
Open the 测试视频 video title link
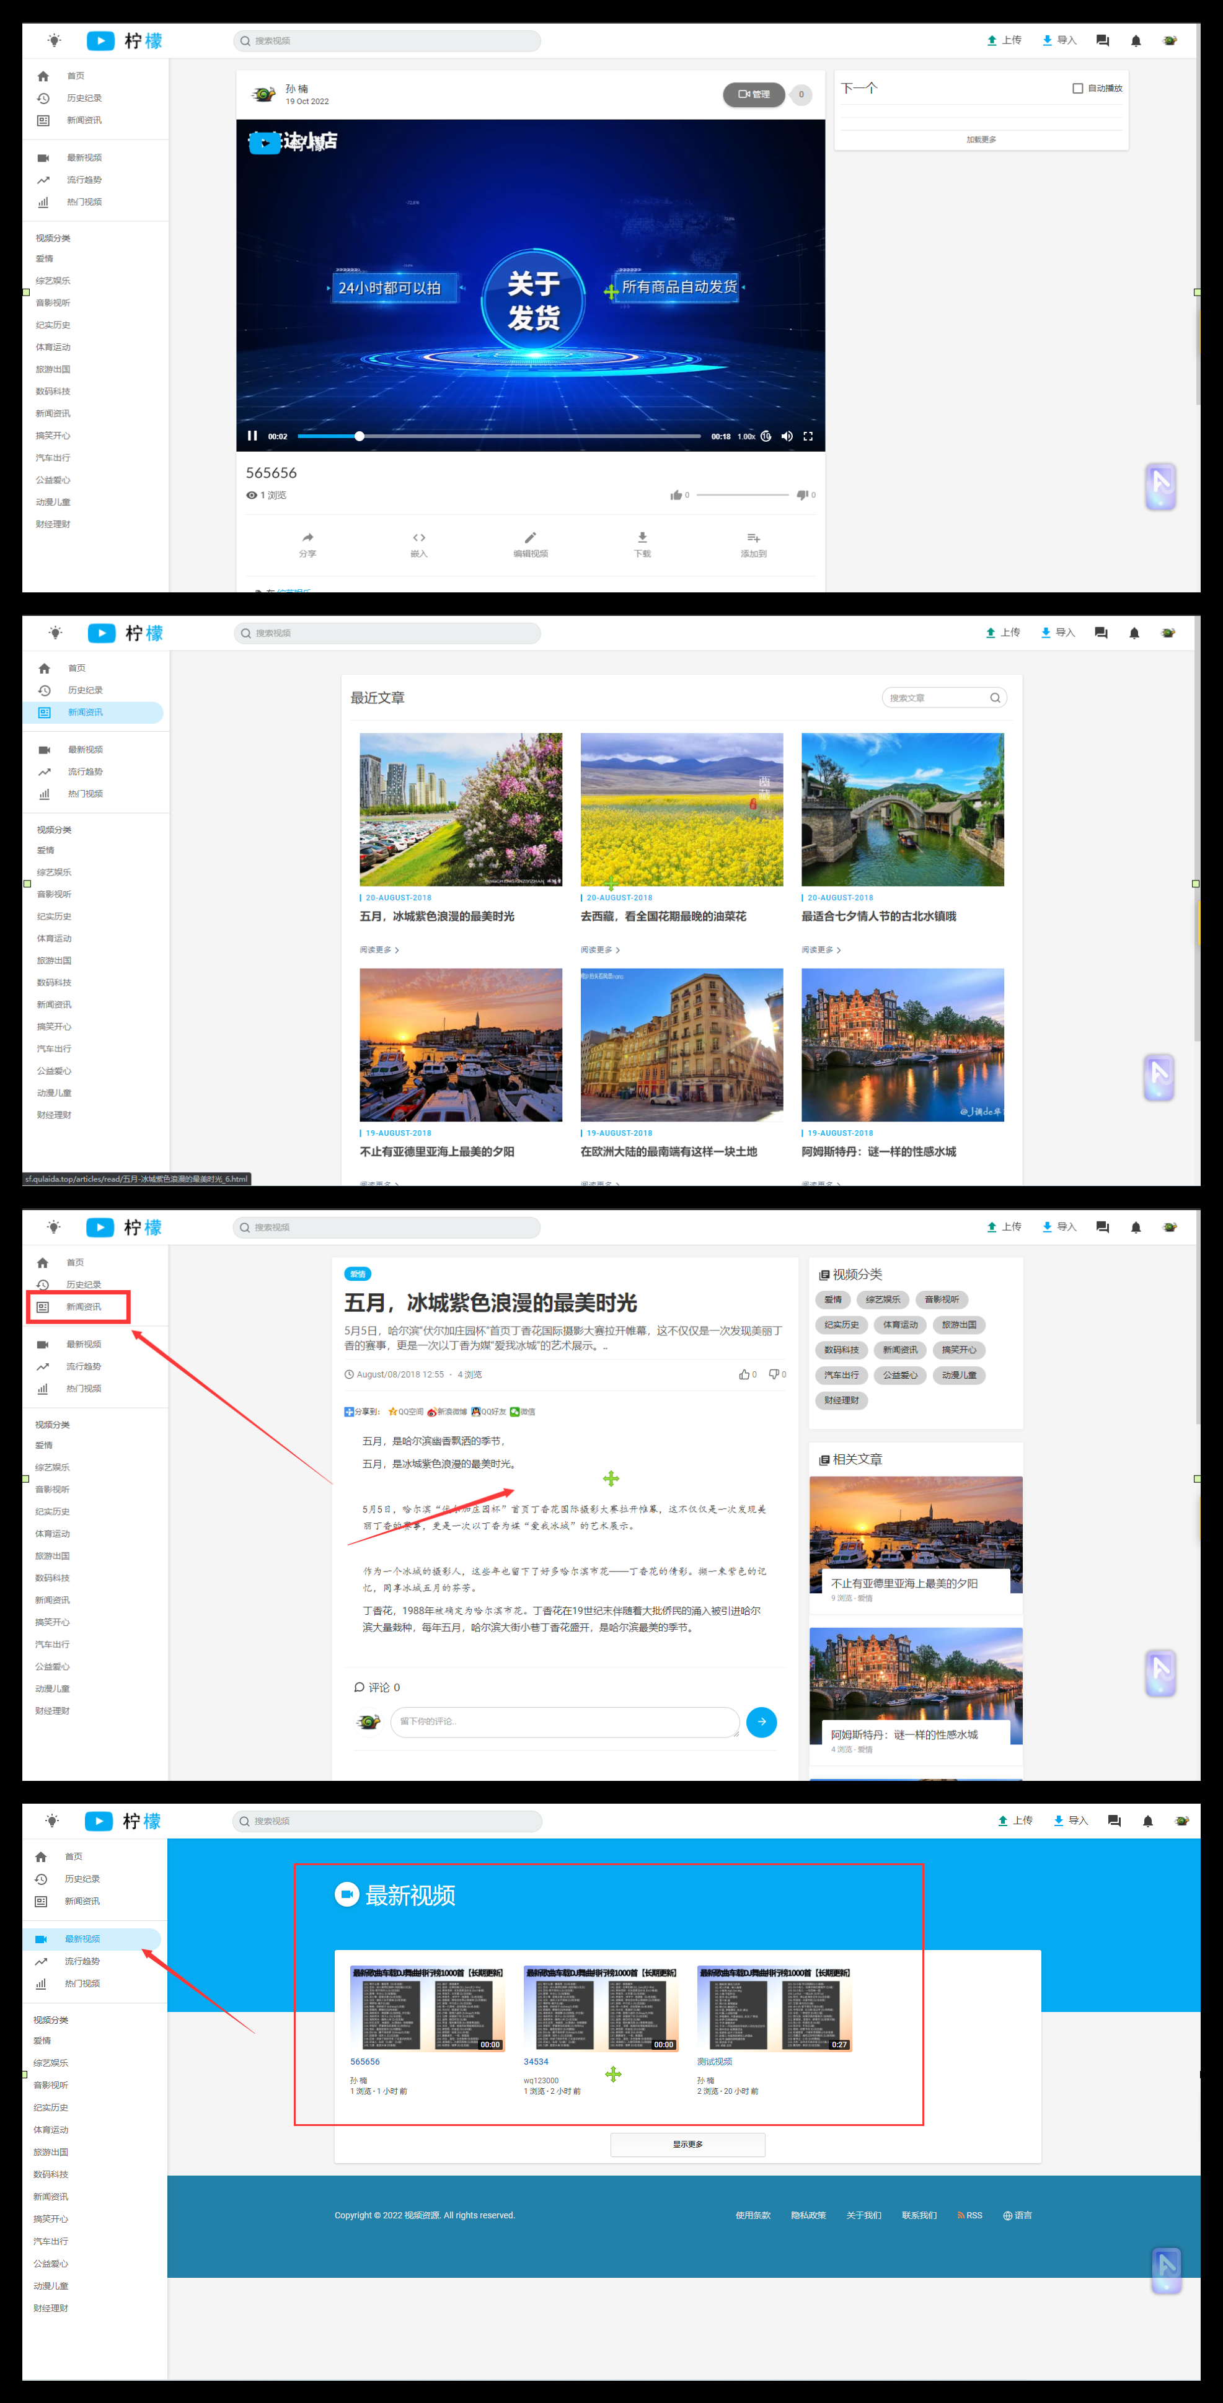(x=715, y=2062)
